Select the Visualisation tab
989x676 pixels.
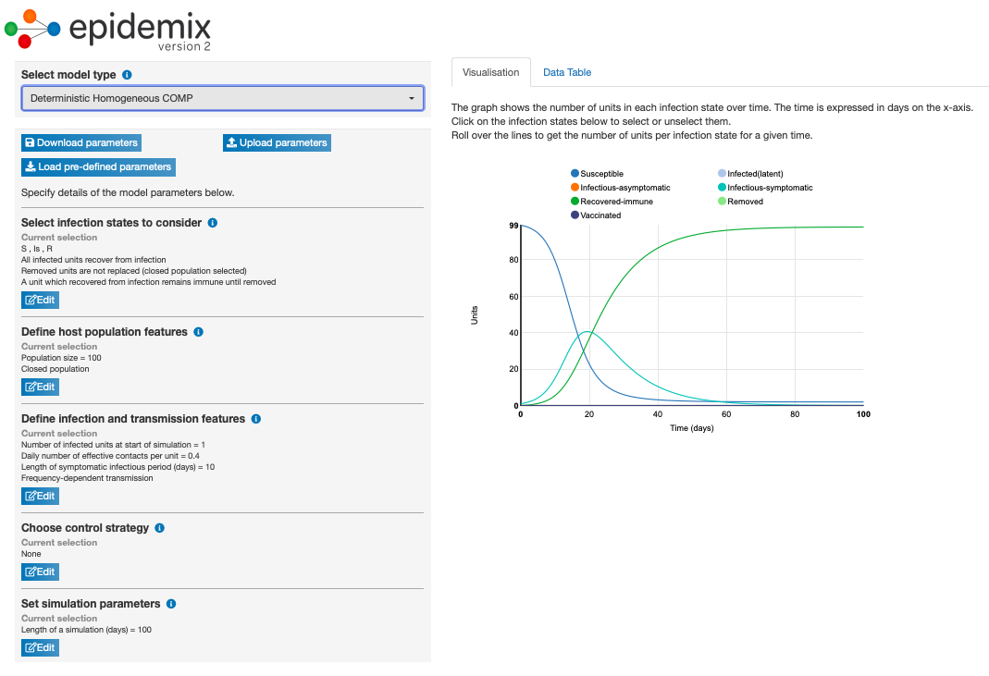[x=490, y=72]
